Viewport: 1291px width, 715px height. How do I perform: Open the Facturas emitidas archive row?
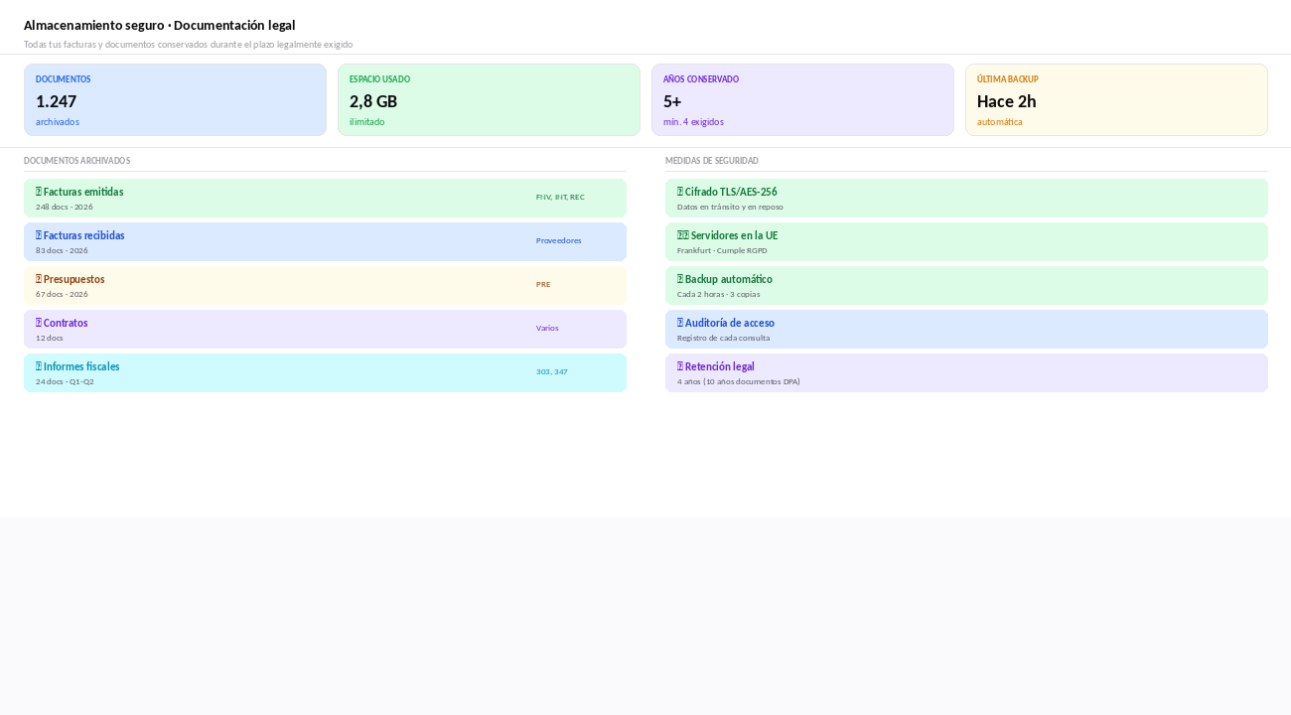[x=325, y=198]
